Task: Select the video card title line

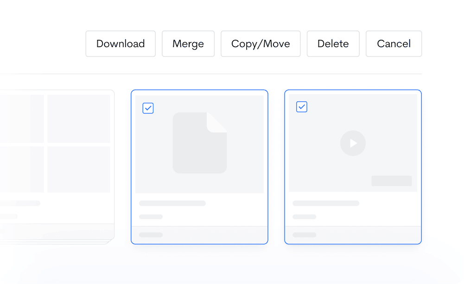Action: click(326, 203)
